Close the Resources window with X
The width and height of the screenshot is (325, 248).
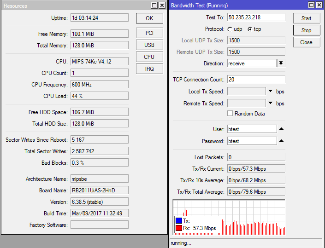point(162,6)
